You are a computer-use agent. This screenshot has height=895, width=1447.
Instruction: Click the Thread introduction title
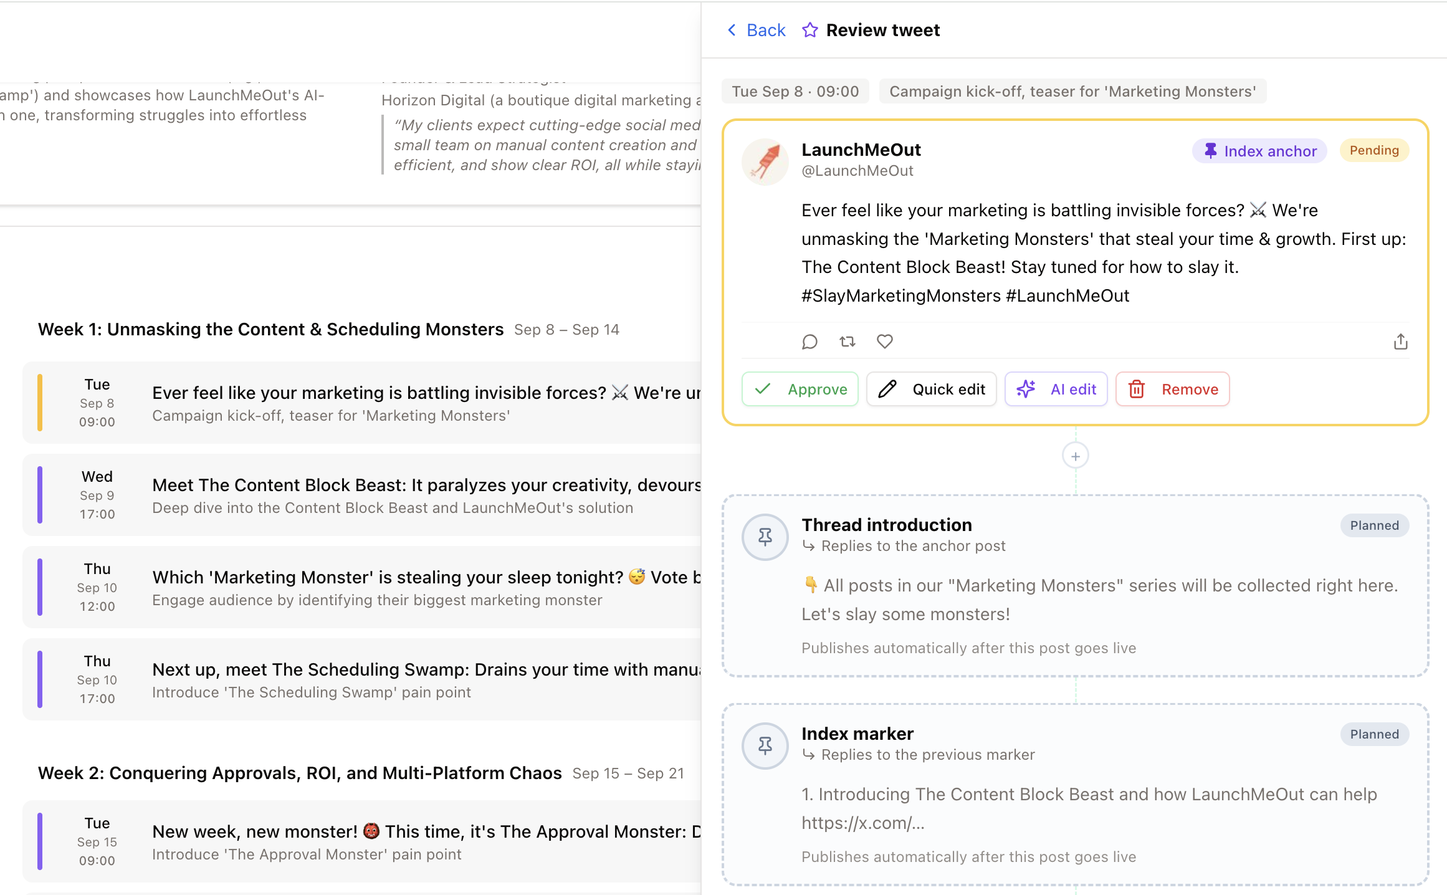tap(887, 525)
